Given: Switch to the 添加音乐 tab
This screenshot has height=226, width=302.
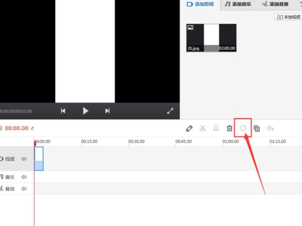Looking at the screenshot, I should [237, 4].
